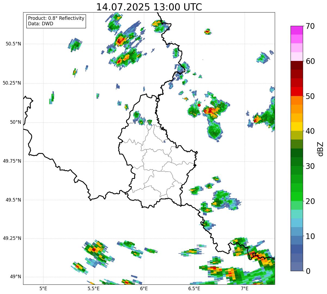This screenshot has height=294, width=327.
Task: Click the 6.5°E longitude label
Action: tap(194, 288)
